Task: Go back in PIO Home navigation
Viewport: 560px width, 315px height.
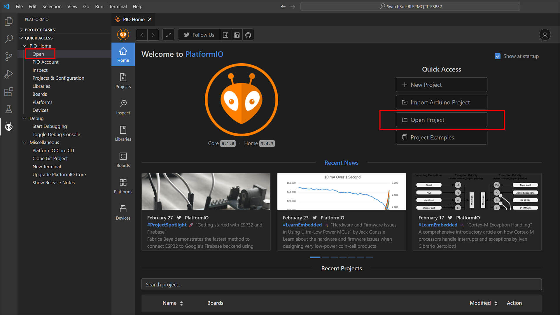Action: (x=142, y=35)
